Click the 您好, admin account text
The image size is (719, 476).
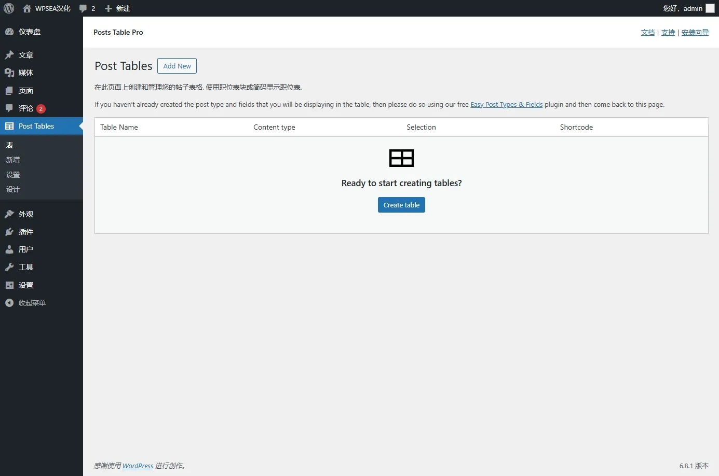tap(683, 8)
